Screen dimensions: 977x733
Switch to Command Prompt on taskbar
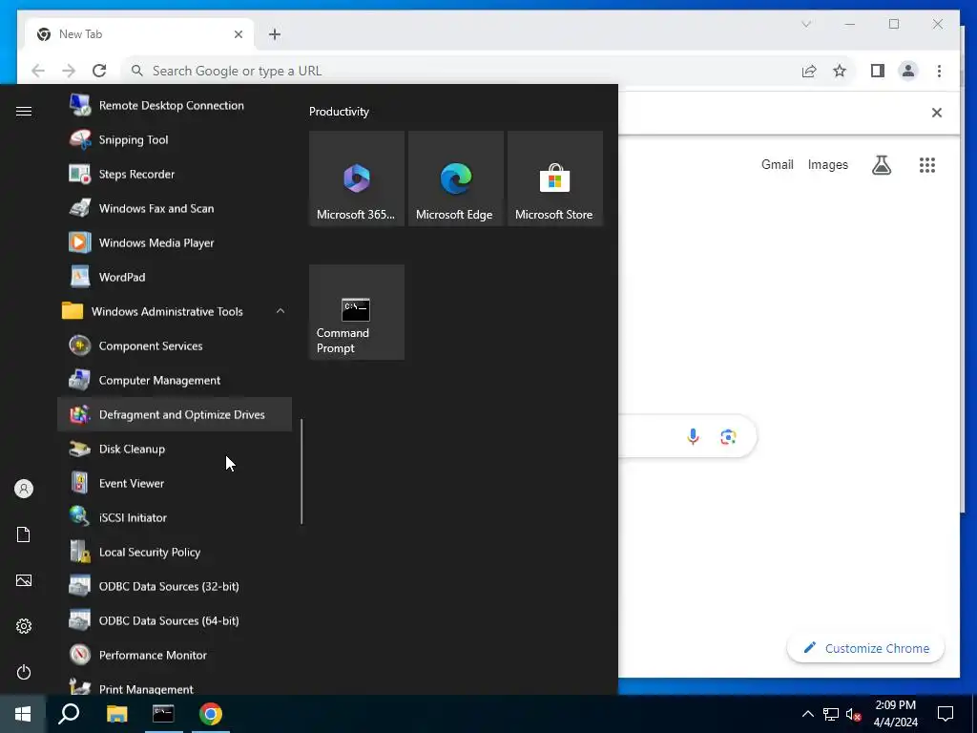click(163, 714)
